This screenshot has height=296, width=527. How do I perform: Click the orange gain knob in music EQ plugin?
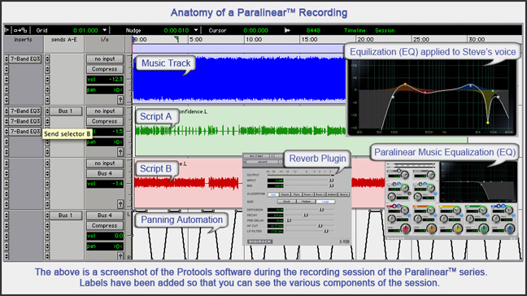[432, 229]
